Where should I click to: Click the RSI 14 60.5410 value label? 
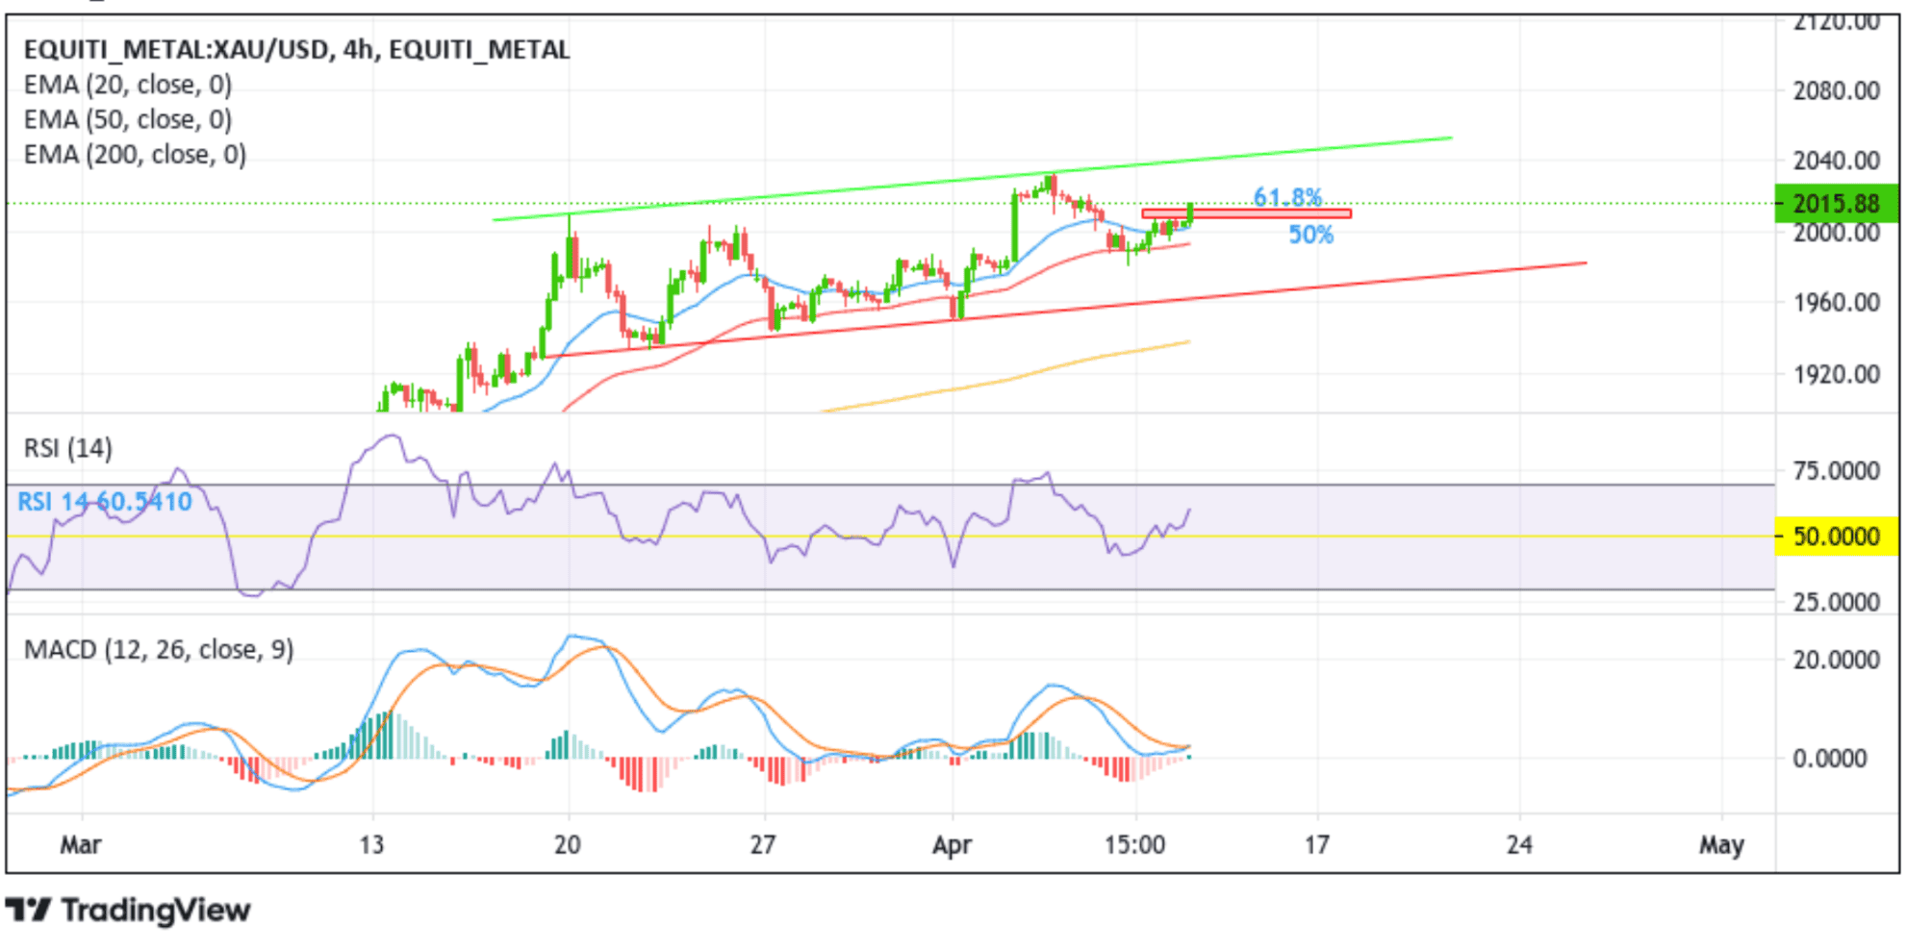(105, 501)
